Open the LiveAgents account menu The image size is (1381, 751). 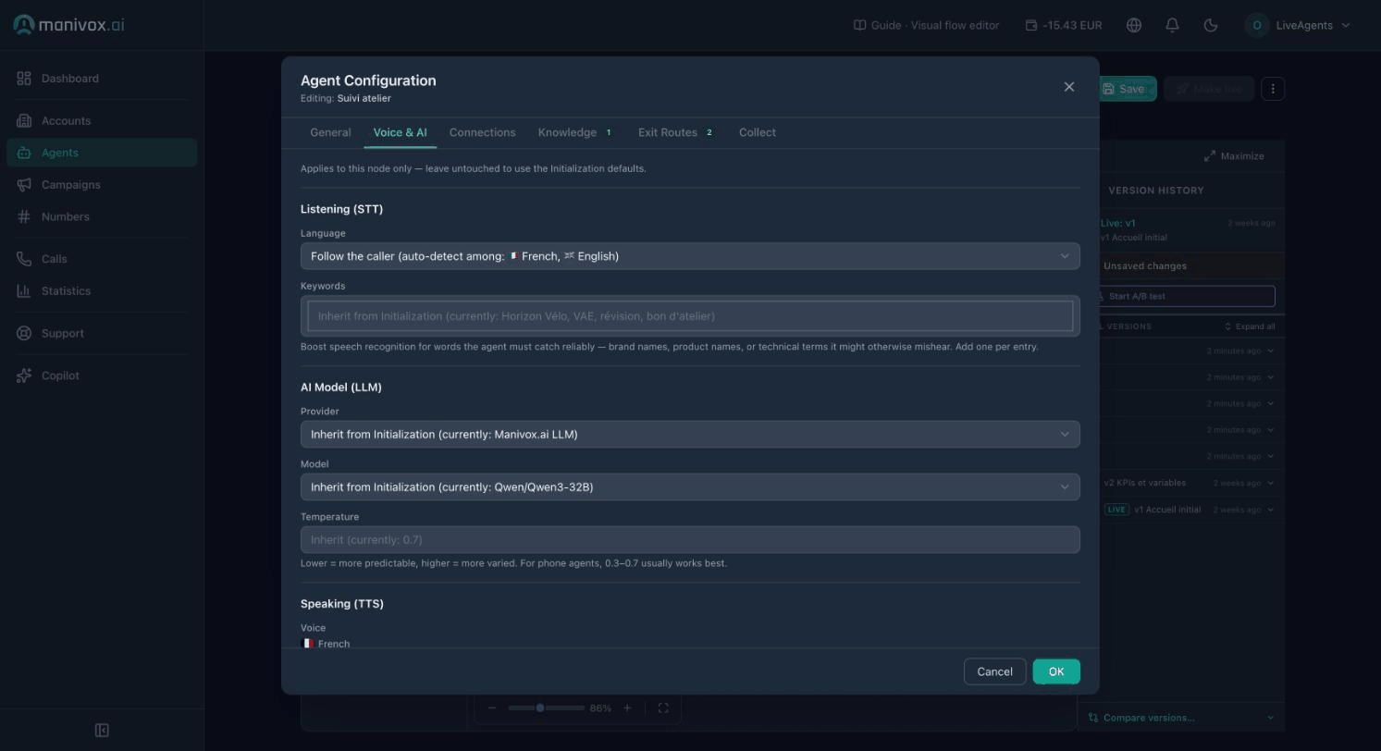(x=1300, y=25)
